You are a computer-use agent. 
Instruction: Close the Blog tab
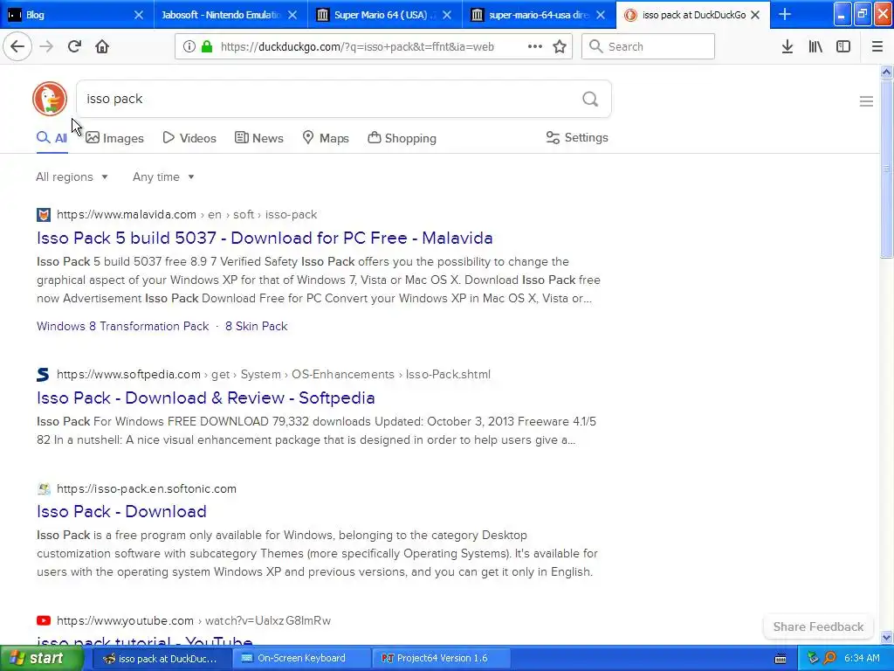(x=139, y=15)
